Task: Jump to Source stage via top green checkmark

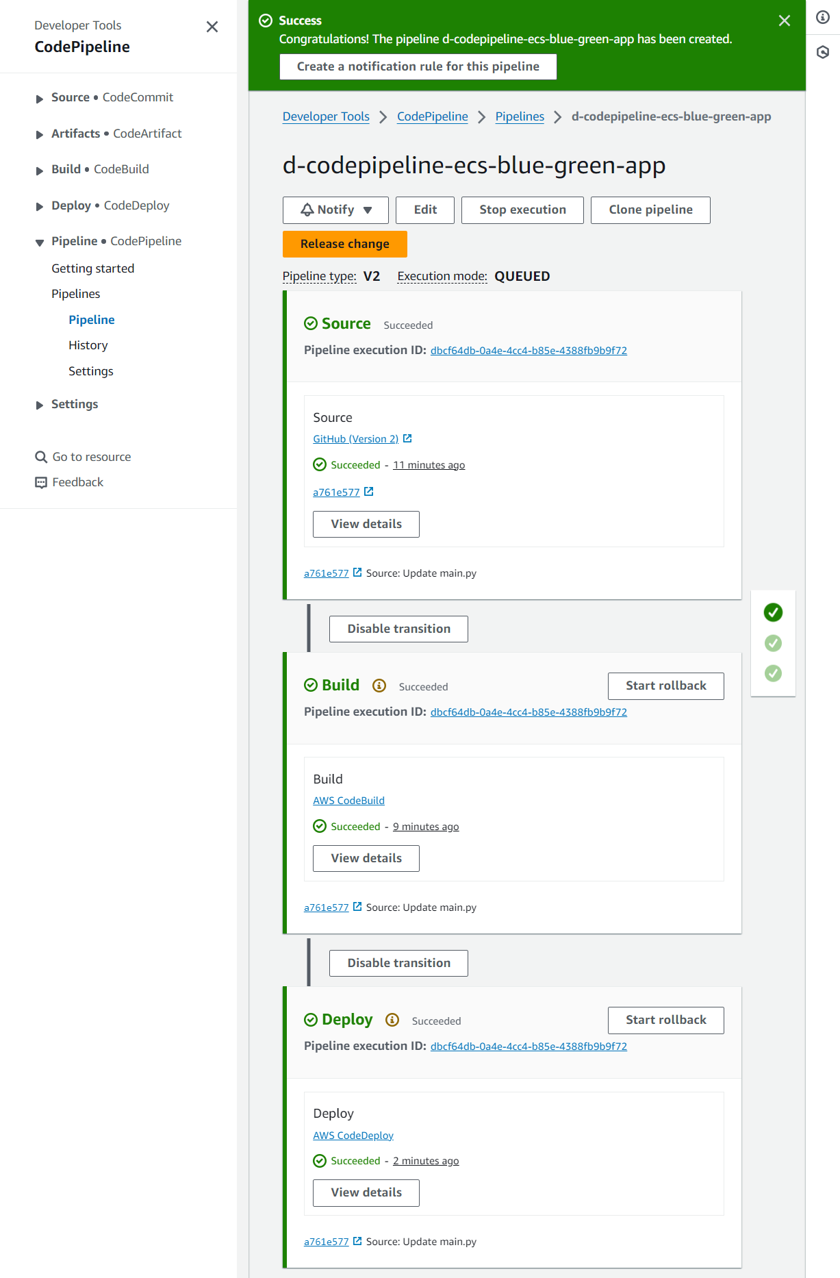Action: (x=773, y=612)
